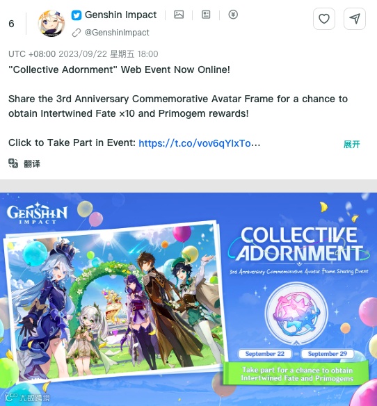The height and width of the screenshot is (406, 377).
Task: Click the translate icon beside 翻译
Action: (x=13, y=163)
